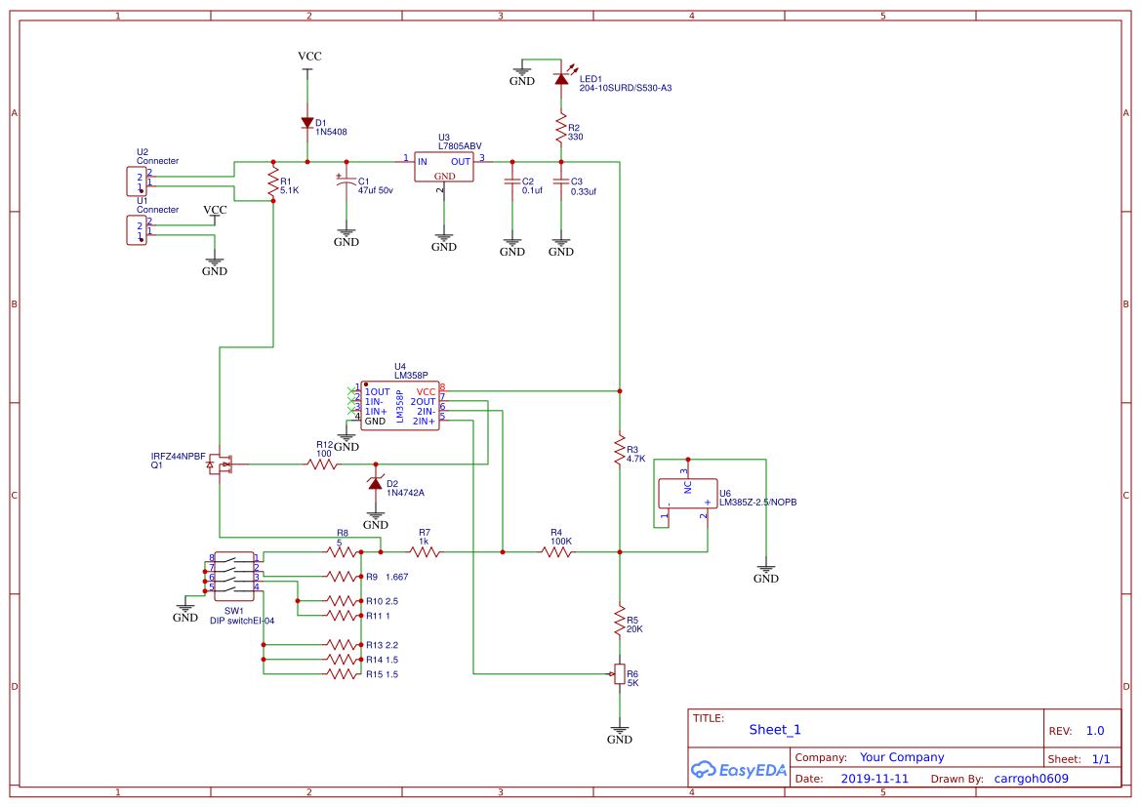Click the IRFZ44NPBF MOSFET symbol Q1

pyautogui.click(x=223, y=464)
